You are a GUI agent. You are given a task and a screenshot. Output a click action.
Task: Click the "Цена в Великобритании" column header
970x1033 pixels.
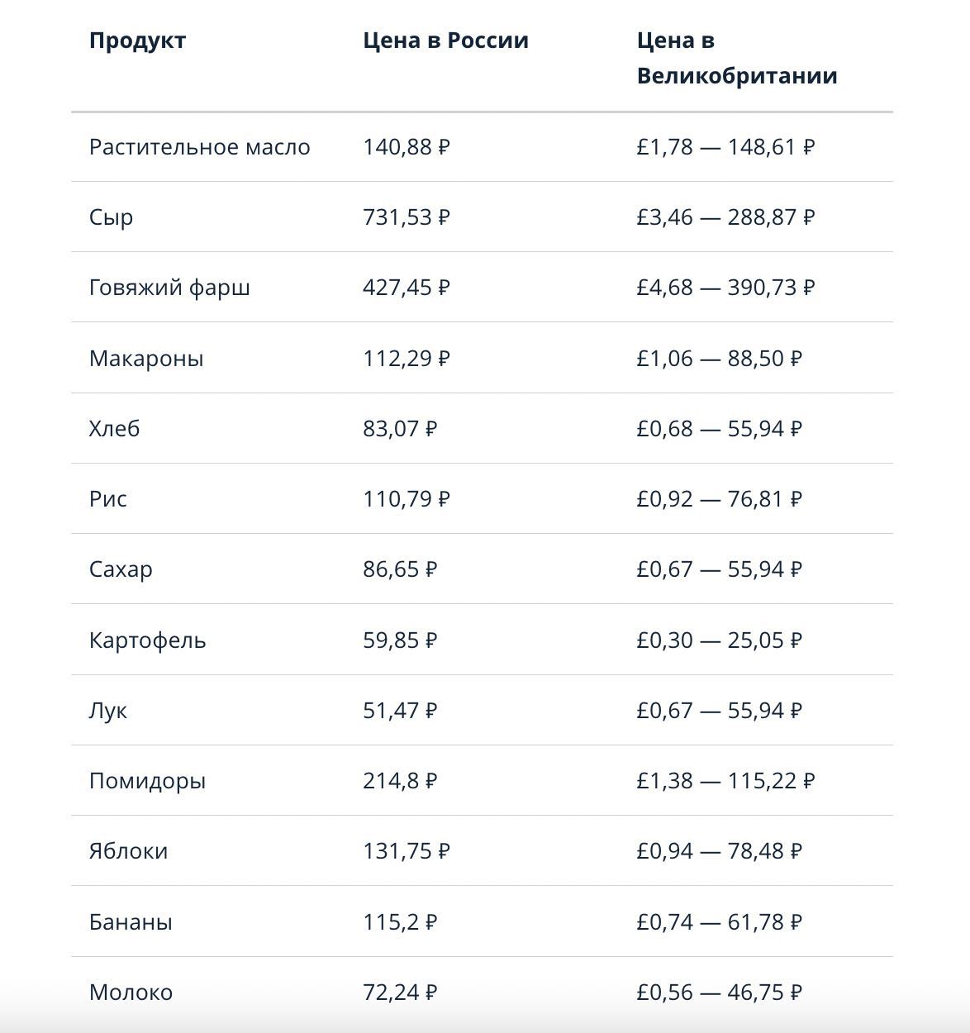[736, 58]
